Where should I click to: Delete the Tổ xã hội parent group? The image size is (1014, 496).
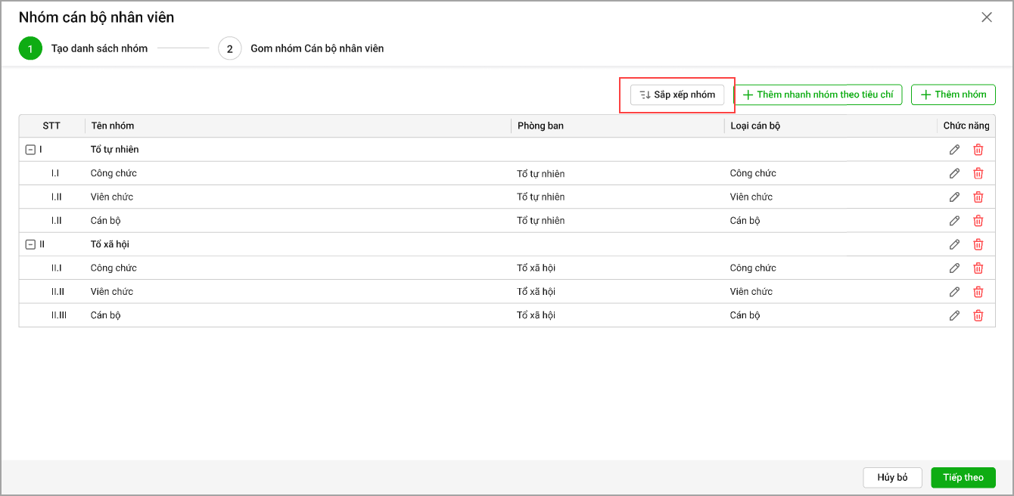click(x=978, y=244)
